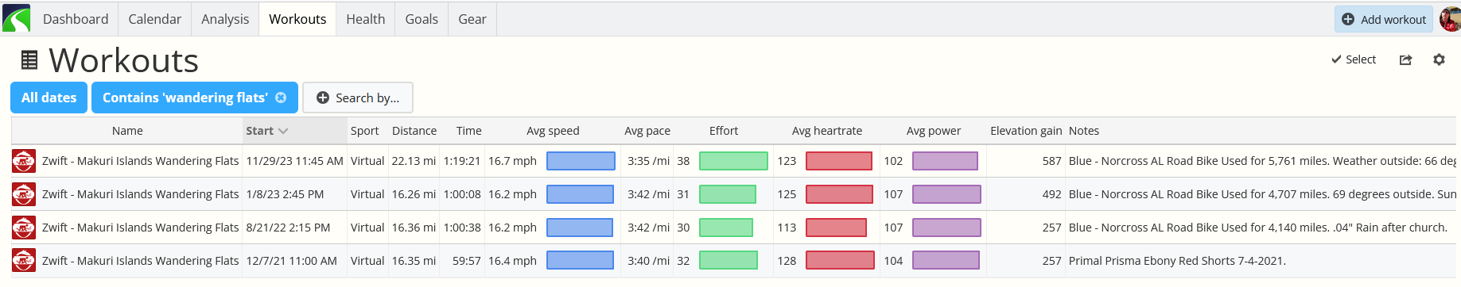Click the Zwift icon for 11/29/23 workout
Viewport: 1461px width, 287px height.
pyautogui.click(x=24, y=161)
